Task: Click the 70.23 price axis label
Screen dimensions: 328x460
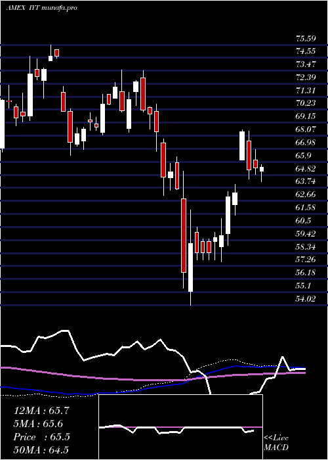Action: 306,103
